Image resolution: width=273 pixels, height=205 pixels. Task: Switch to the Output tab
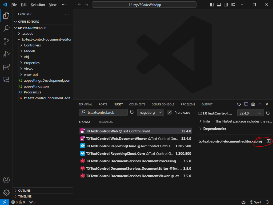[x=207, y=104]
